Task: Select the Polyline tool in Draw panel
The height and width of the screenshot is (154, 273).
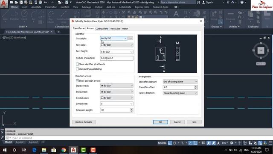Action: click(x=14, y=16)
